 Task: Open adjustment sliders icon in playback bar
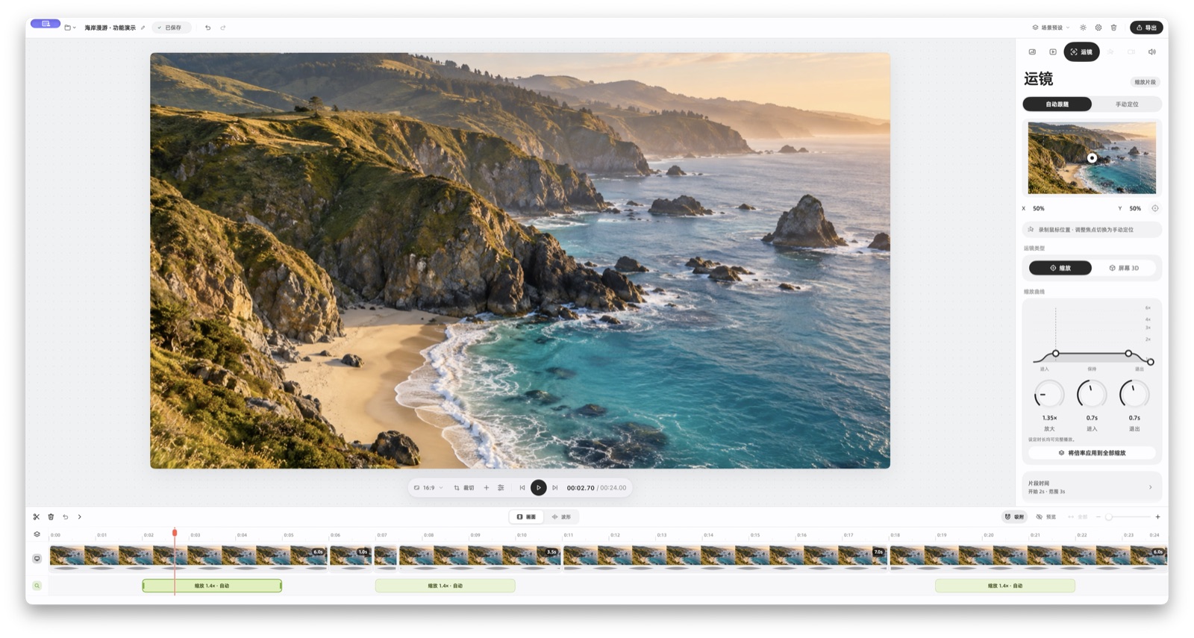pyautogui.click(x=501, y=487)
